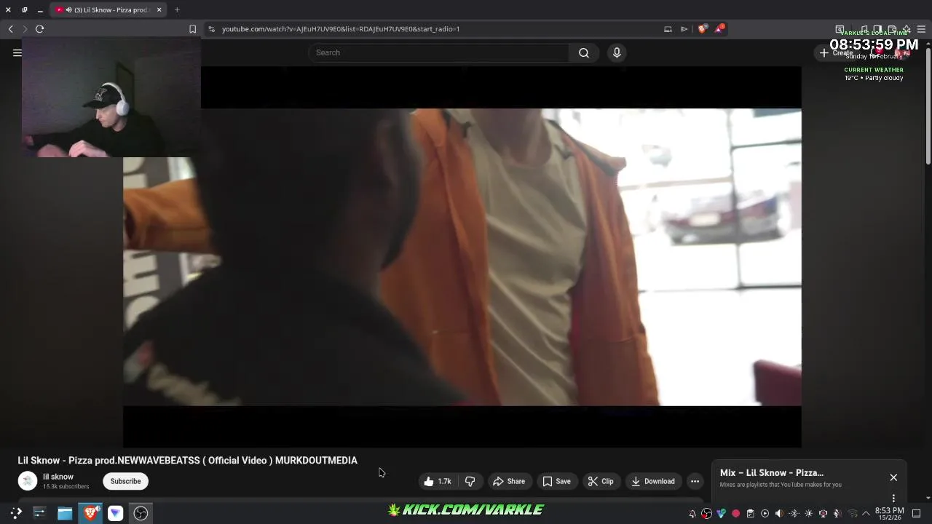
Task: Click the lil sknow channel avatar
Action: click(28, 481)
